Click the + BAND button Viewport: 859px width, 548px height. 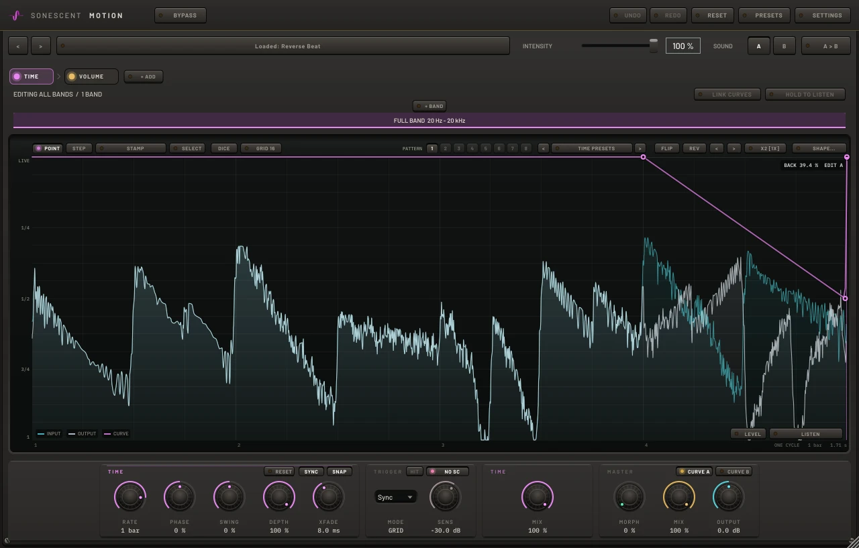[429, 106]
